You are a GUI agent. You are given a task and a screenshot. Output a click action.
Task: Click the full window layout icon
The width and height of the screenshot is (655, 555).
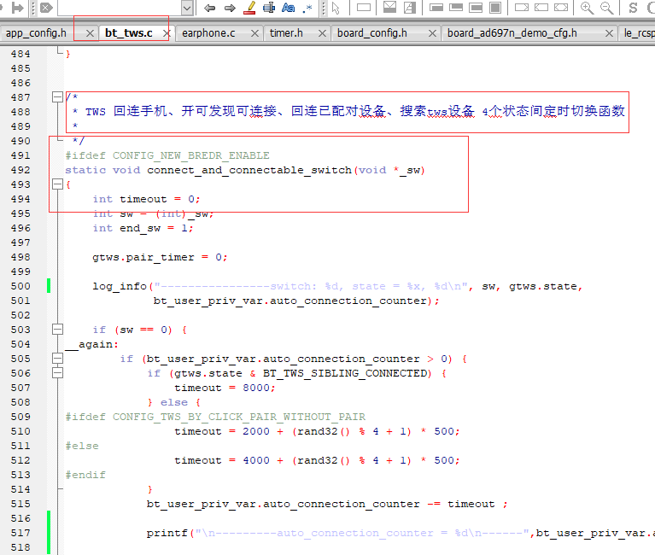(x=495, y=8)
